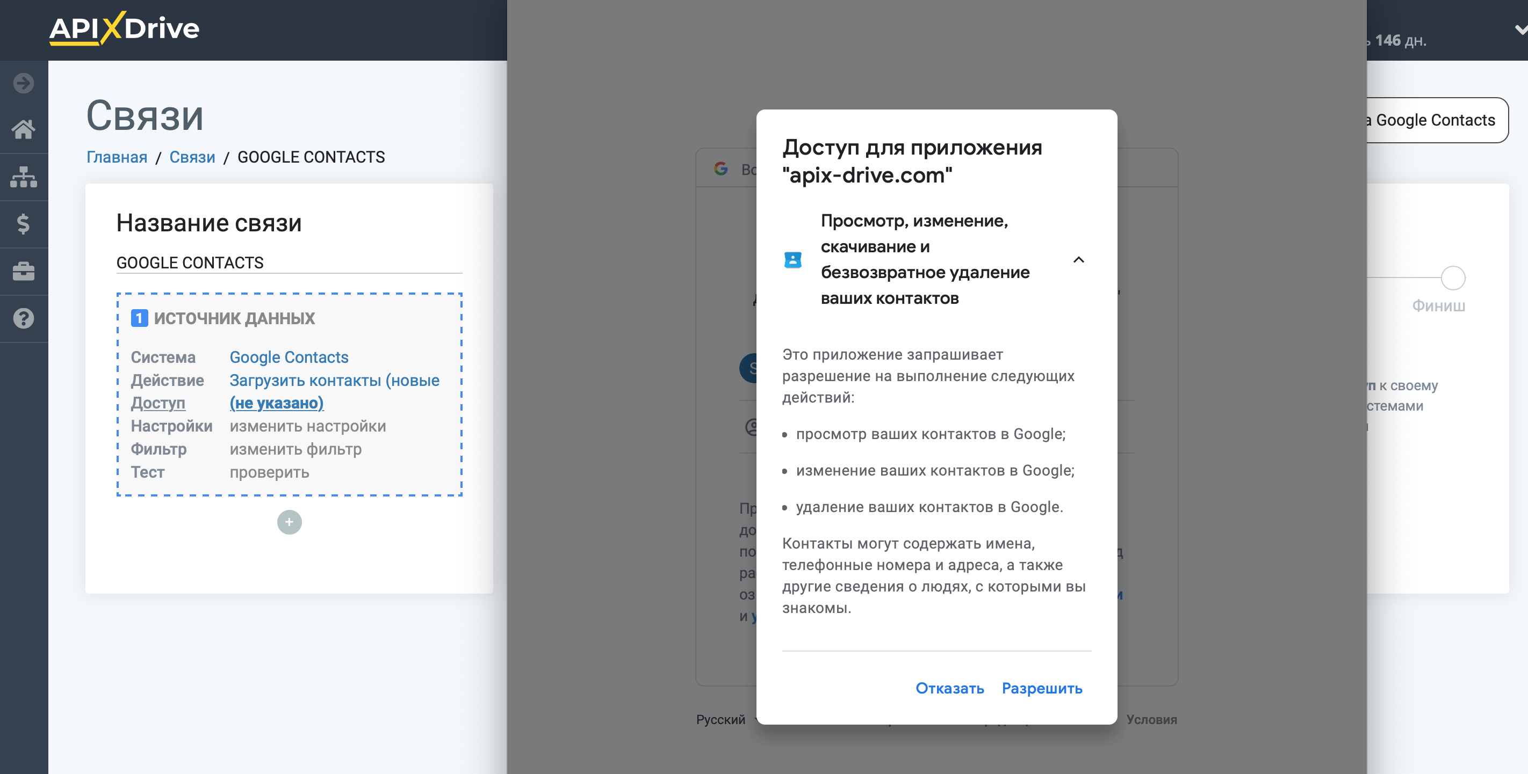Click the Главная breadcrumb link
Viewport: 1528px width, 774px height.
pyautogui.click(x=118, y=157)
